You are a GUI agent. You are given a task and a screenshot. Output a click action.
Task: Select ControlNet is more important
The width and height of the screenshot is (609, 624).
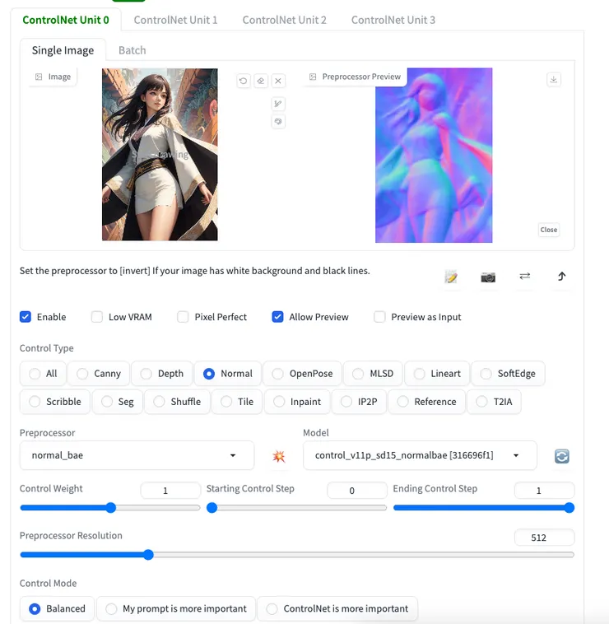tap(337, 608)
